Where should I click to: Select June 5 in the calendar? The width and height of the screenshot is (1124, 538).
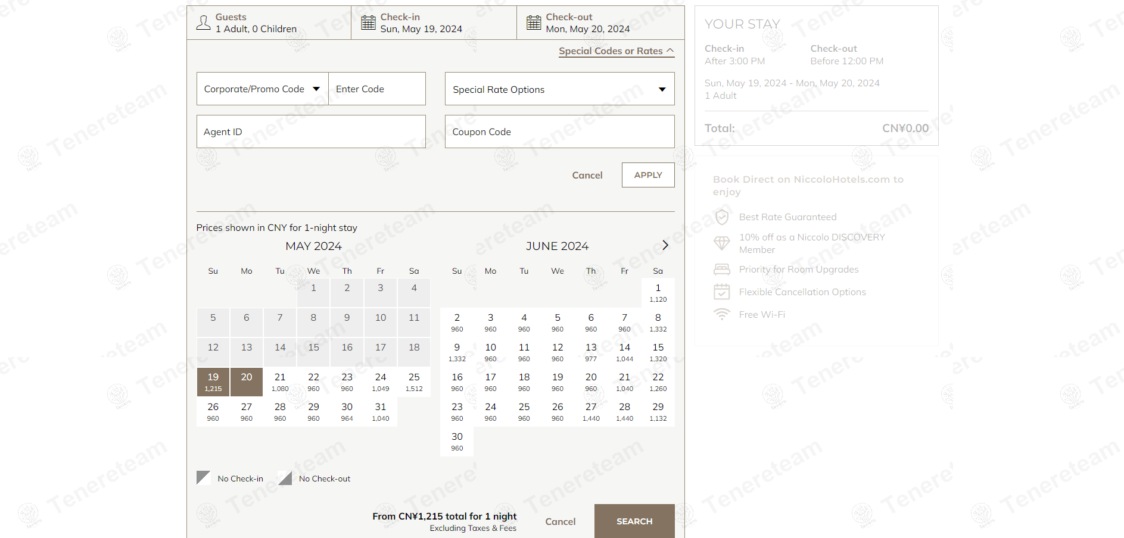pyautogui.click(x=558, y=322)
